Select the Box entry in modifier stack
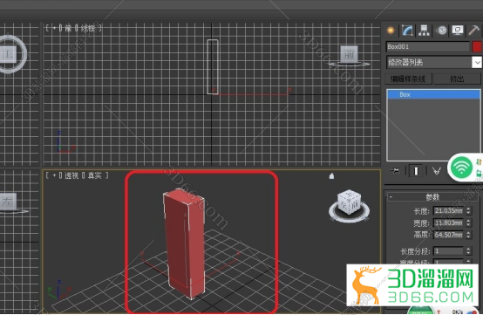Viewport: 483px width, 315px height. tap(433, 94)
